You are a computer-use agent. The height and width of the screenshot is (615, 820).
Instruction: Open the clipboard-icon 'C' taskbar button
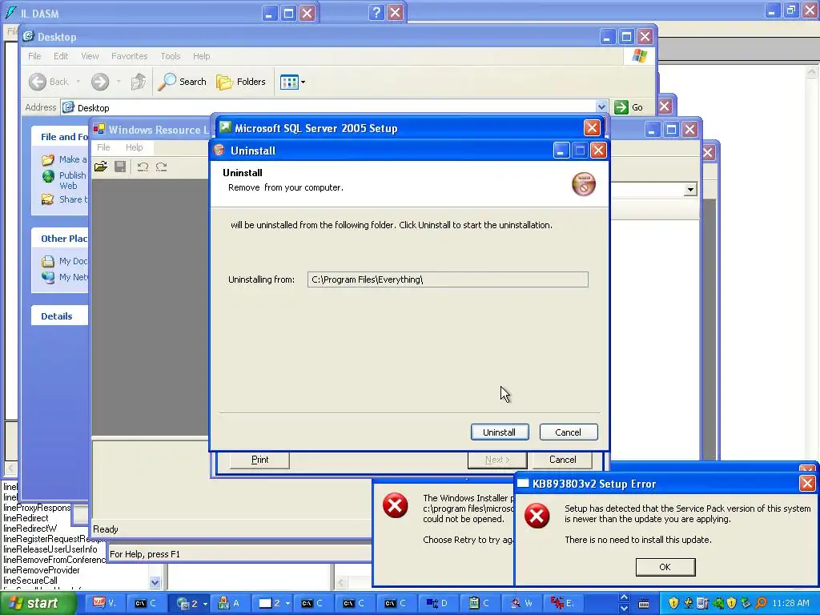[x=480, y=603]
